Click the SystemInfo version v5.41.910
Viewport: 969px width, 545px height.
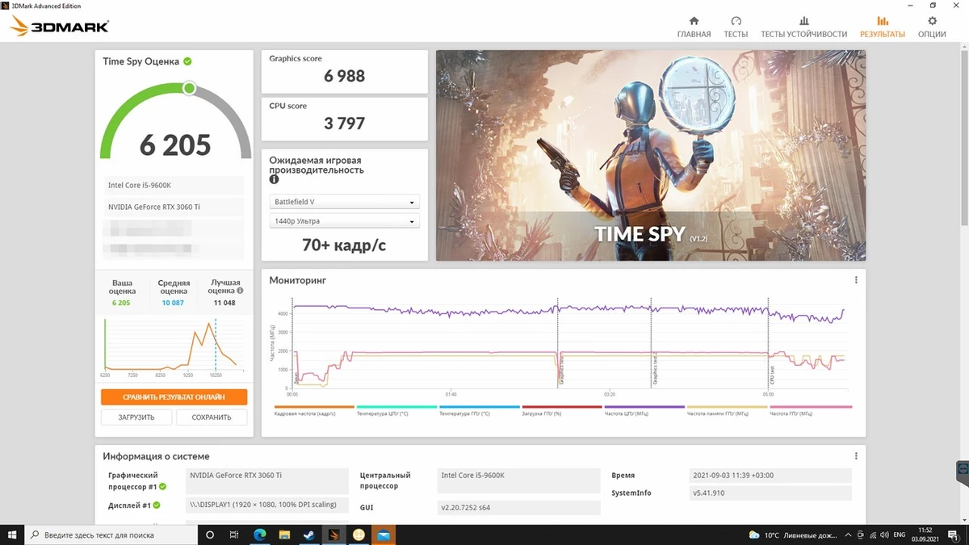(x=770, y=493)
